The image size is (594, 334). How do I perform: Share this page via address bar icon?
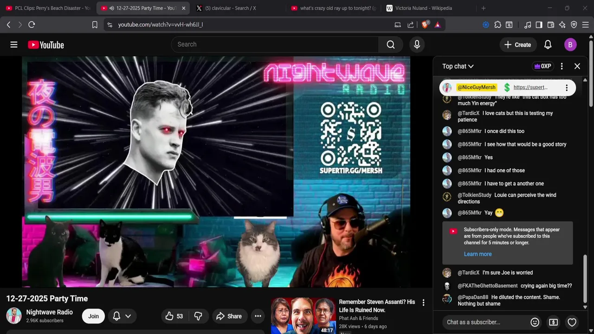(x=411, y=25)
